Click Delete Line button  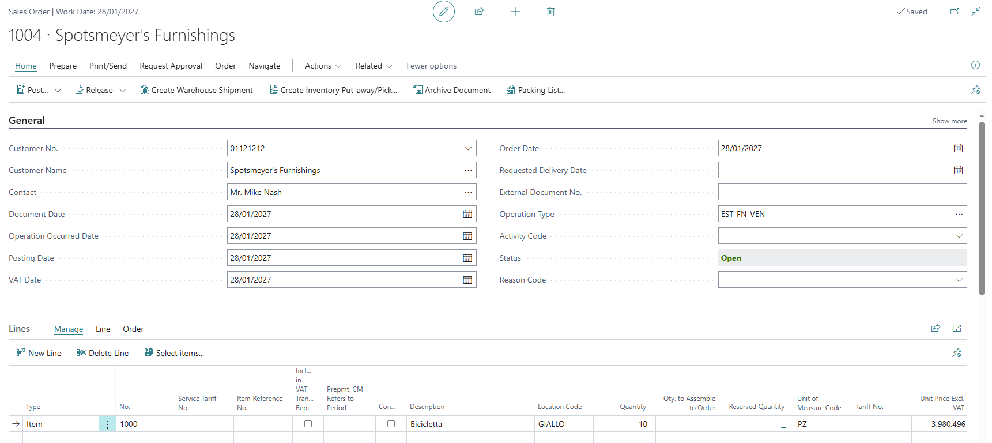point(103,353)
